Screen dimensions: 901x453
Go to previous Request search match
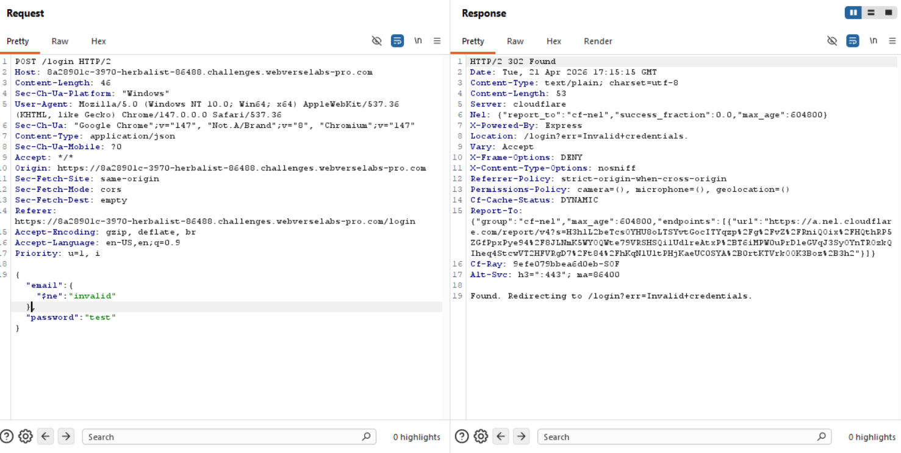tap(46, 436)
